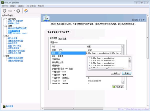This screenshot has height=111, width=150.
Task: Select the 平滑处理 - 灰度纠正 row
Action: tap(86, 78)
